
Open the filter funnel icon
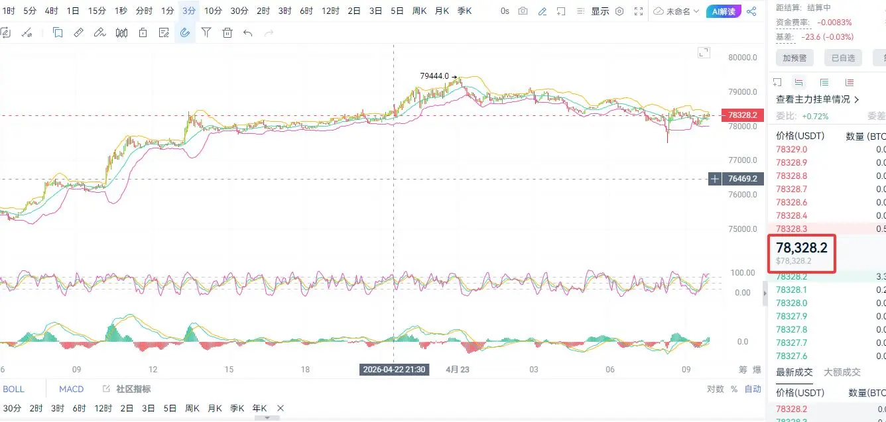click(206, 32)
